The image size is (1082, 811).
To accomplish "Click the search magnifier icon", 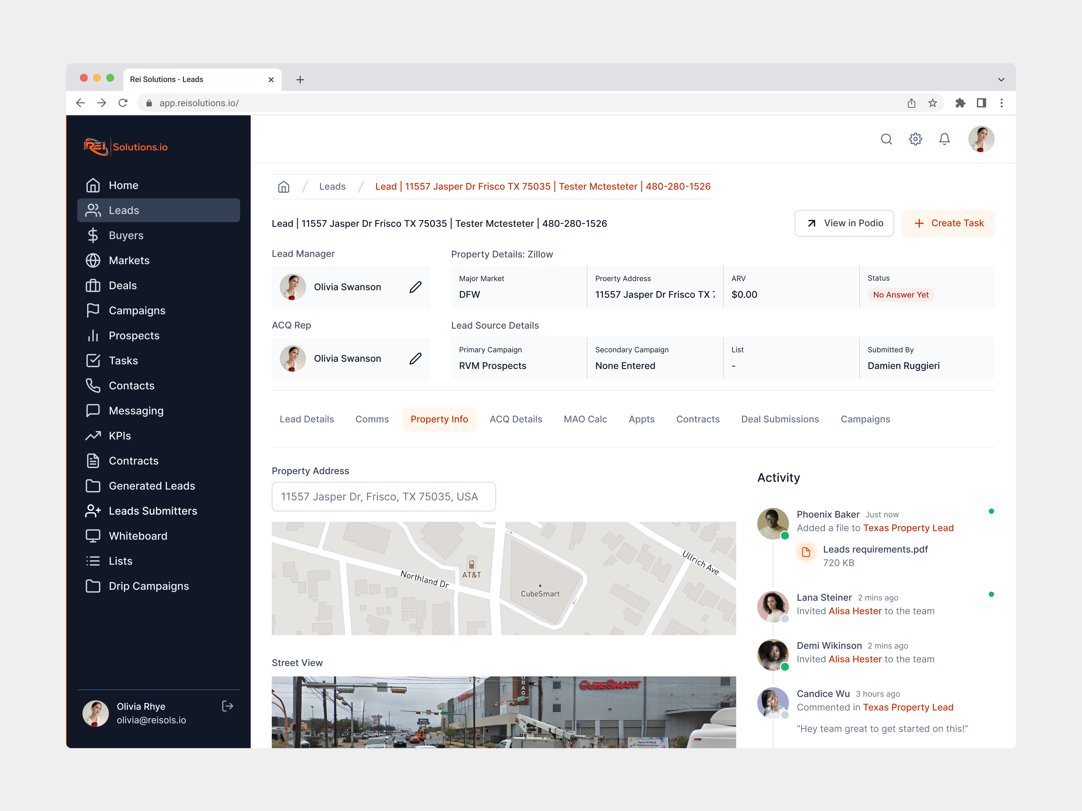I will point(886,139).
